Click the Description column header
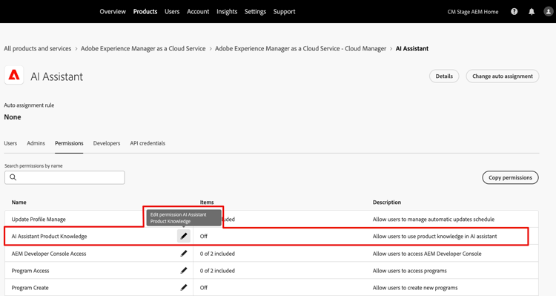Screen dimensions: 556x296 (x=387, y=203)
